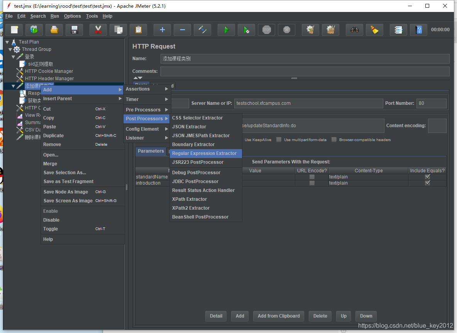The image size is (457, 333).
Task: Click the Stop test toolbar icon
Action: 267,30
